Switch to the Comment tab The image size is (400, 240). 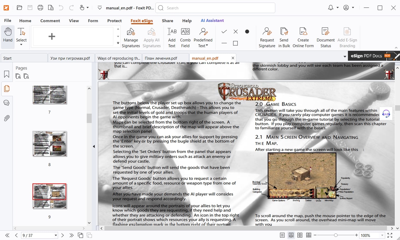(x=50, y=21)
